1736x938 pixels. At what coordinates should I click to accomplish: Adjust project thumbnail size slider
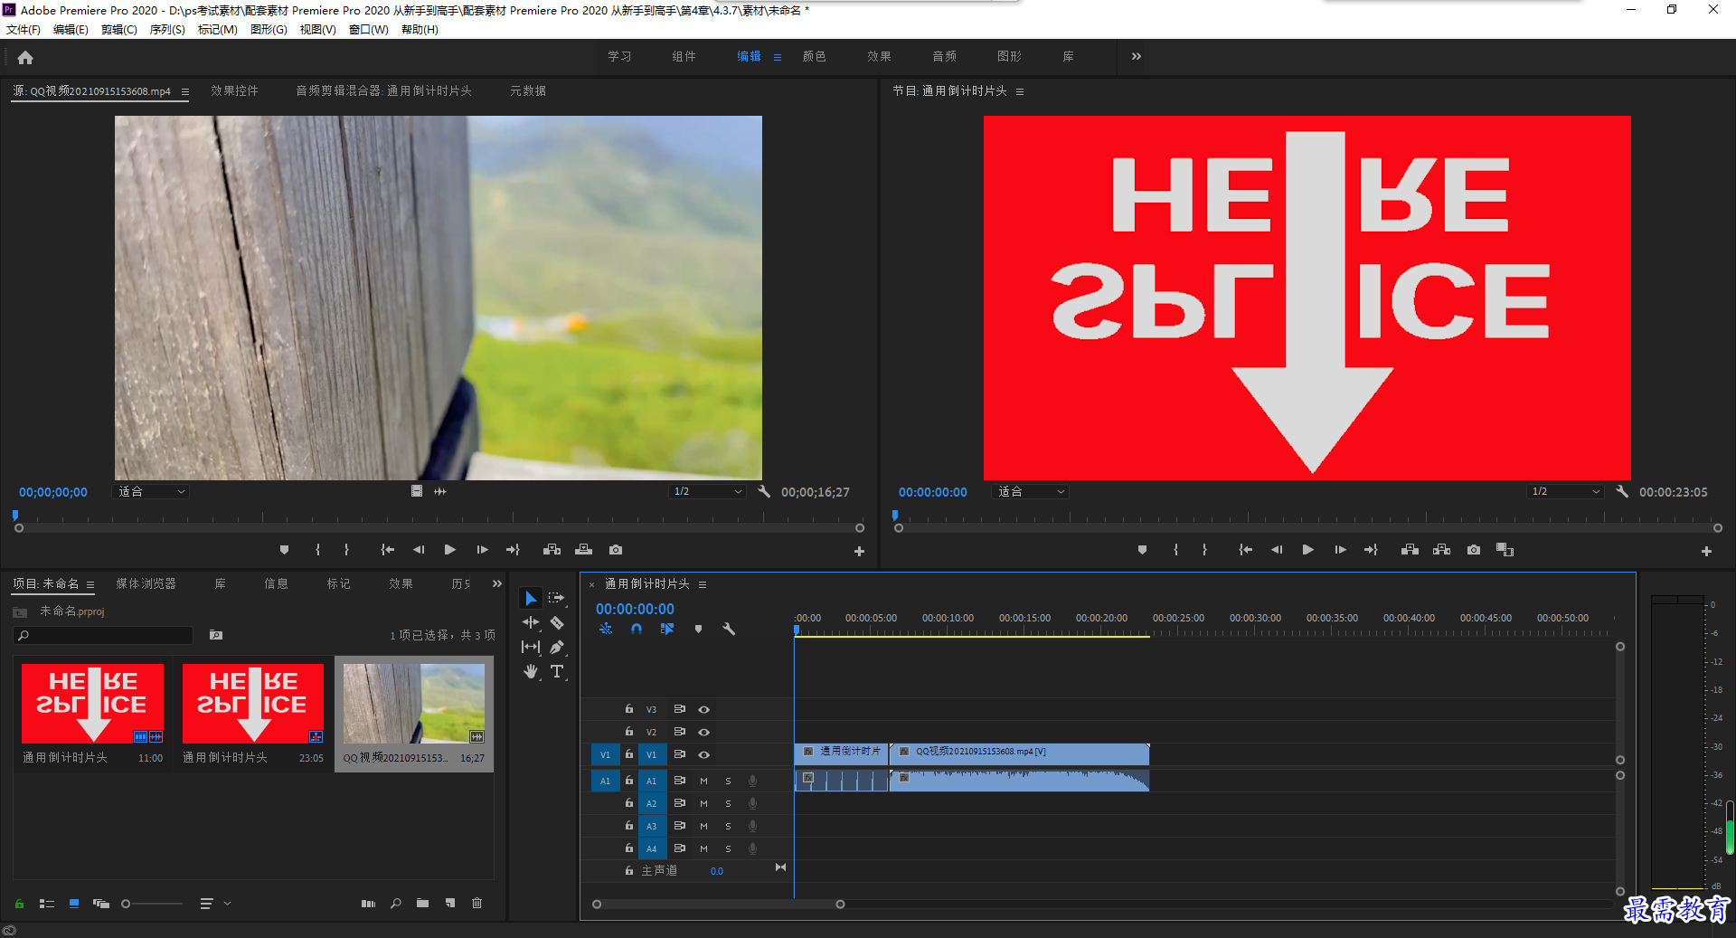pos(152,903)
